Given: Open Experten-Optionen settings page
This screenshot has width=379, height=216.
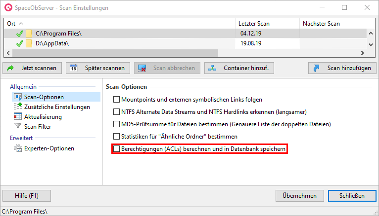Looking at the screenshot, I should [49, 148].
